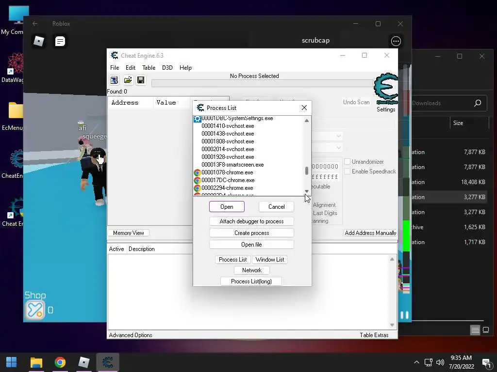Save table with the floppy disk icon

point(141,80)
